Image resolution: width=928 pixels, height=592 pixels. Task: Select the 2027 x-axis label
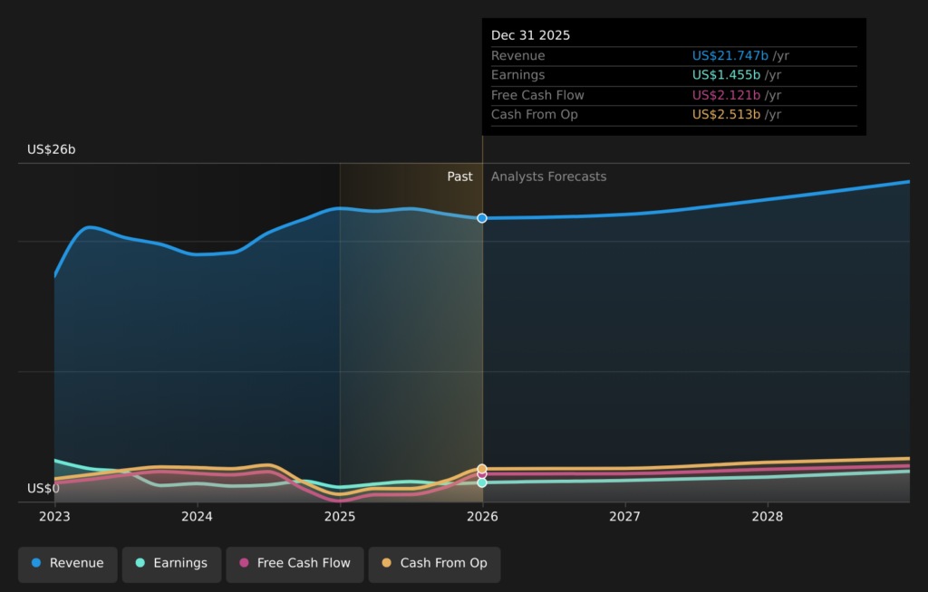click(624, 516)
